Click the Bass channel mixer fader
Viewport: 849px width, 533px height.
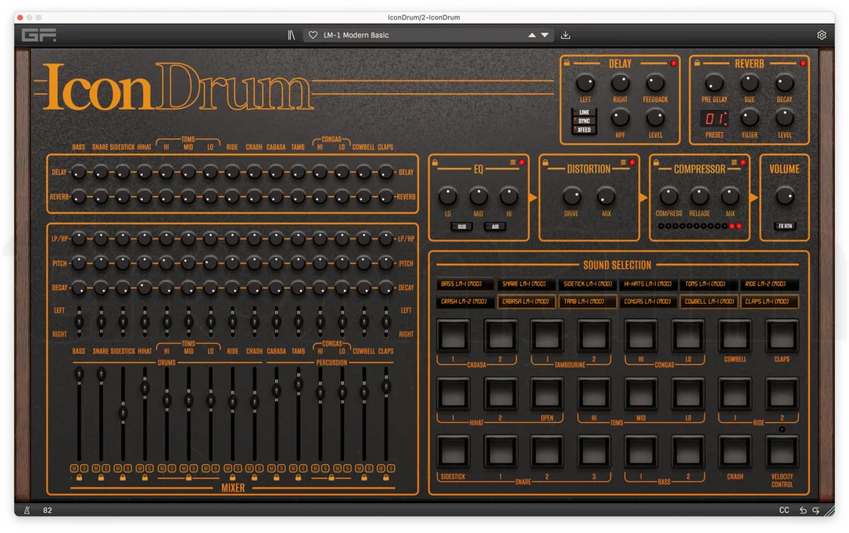point(79,374)
